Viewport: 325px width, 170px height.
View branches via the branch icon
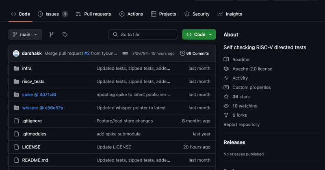pos(52,34)
